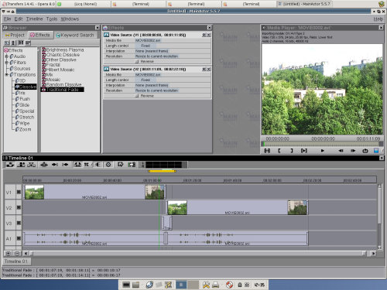Image resolution: width=387 pixels, height=290 pixels.
Task: Click play-in-to-out icon in media player
Action: point(304,151)
